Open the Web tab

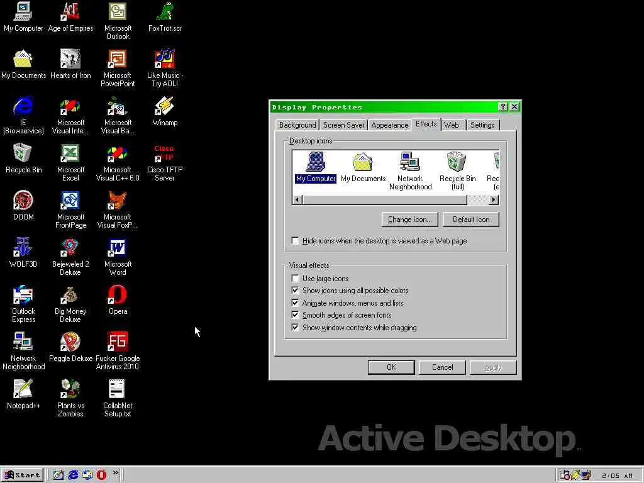pyautogui.click(x=452, y=125)
